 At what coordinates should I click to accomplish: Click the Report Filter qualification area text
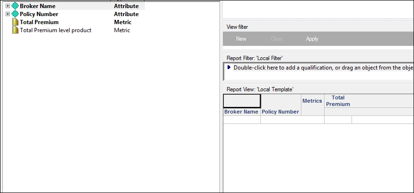pyautogui.click(x=322, y=68)
